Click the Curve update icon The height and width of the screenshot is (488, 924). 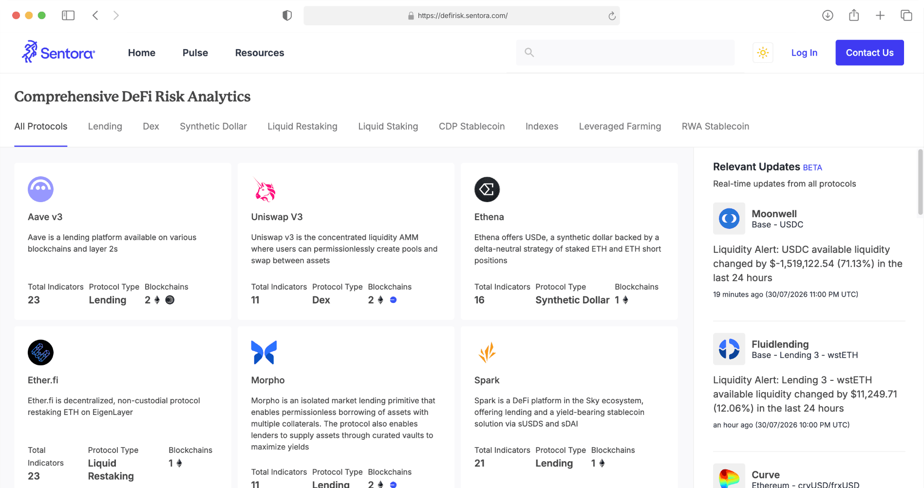729,476
